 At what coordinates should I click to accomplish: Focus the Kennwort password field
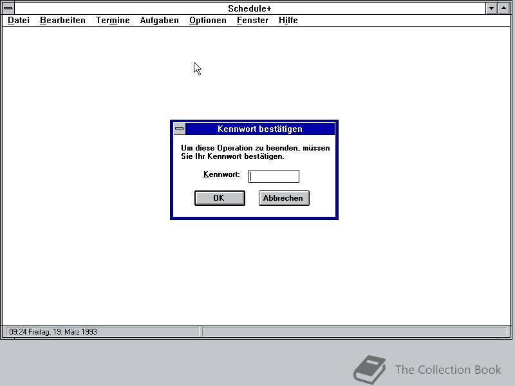tap(274, 176)
